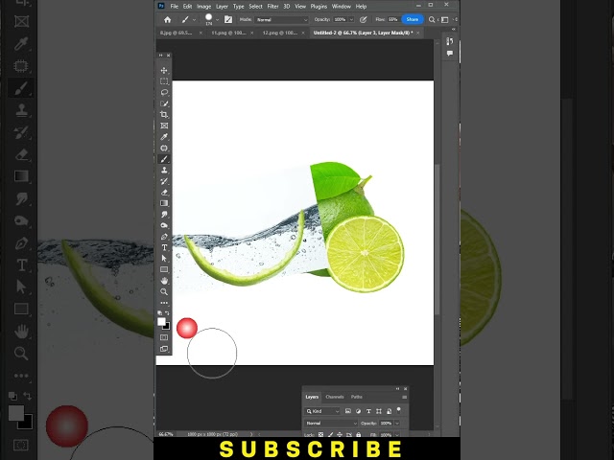Select the Object Selection tool
This screenshot has width=614, height=460.
tap(164, 103)
